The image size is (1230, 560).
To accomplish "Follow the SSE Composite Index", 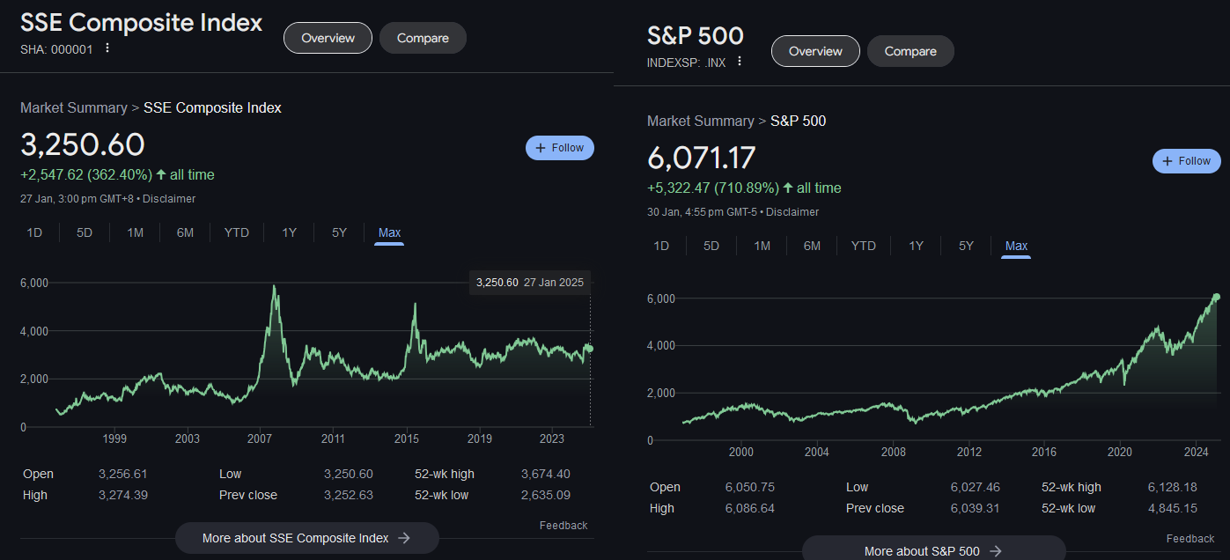I will [x=559, y=148].
